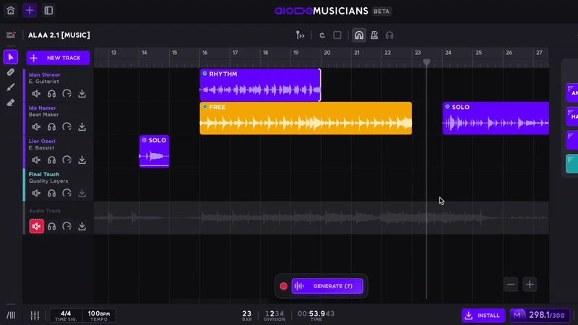
Task: Mute the Ido Namer Beat Maker track
Action: [x=36, y=127]
